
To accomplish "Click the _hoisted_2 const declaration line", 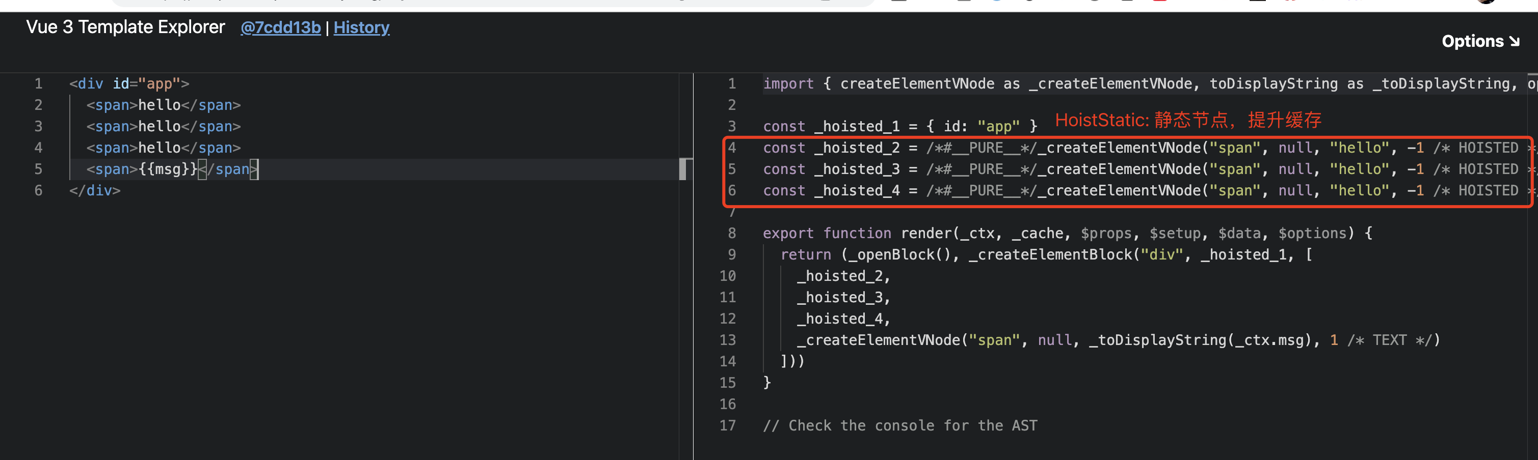I will 1134,148.
